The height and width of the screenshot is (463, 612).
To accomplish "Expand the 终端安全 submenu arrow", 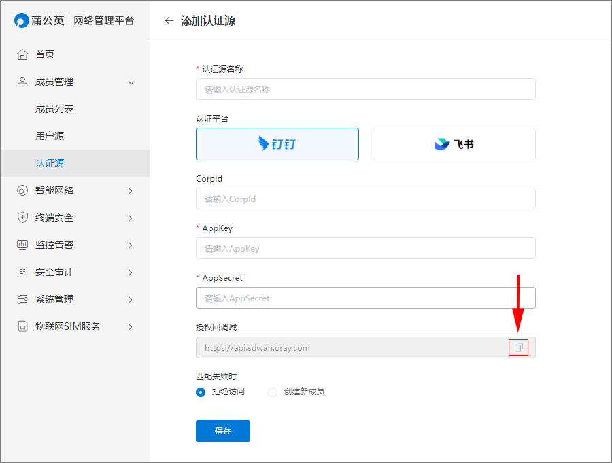I will tap(131, 218).
